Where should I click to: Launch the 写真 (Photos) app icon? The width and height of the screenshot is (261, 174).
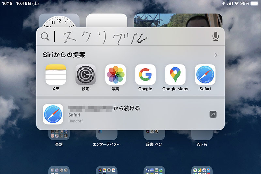click(x=115, y=74)
